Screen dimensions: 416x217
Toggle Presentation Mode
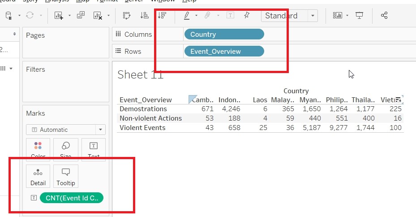pyautogui.click(x=359, y=15)
